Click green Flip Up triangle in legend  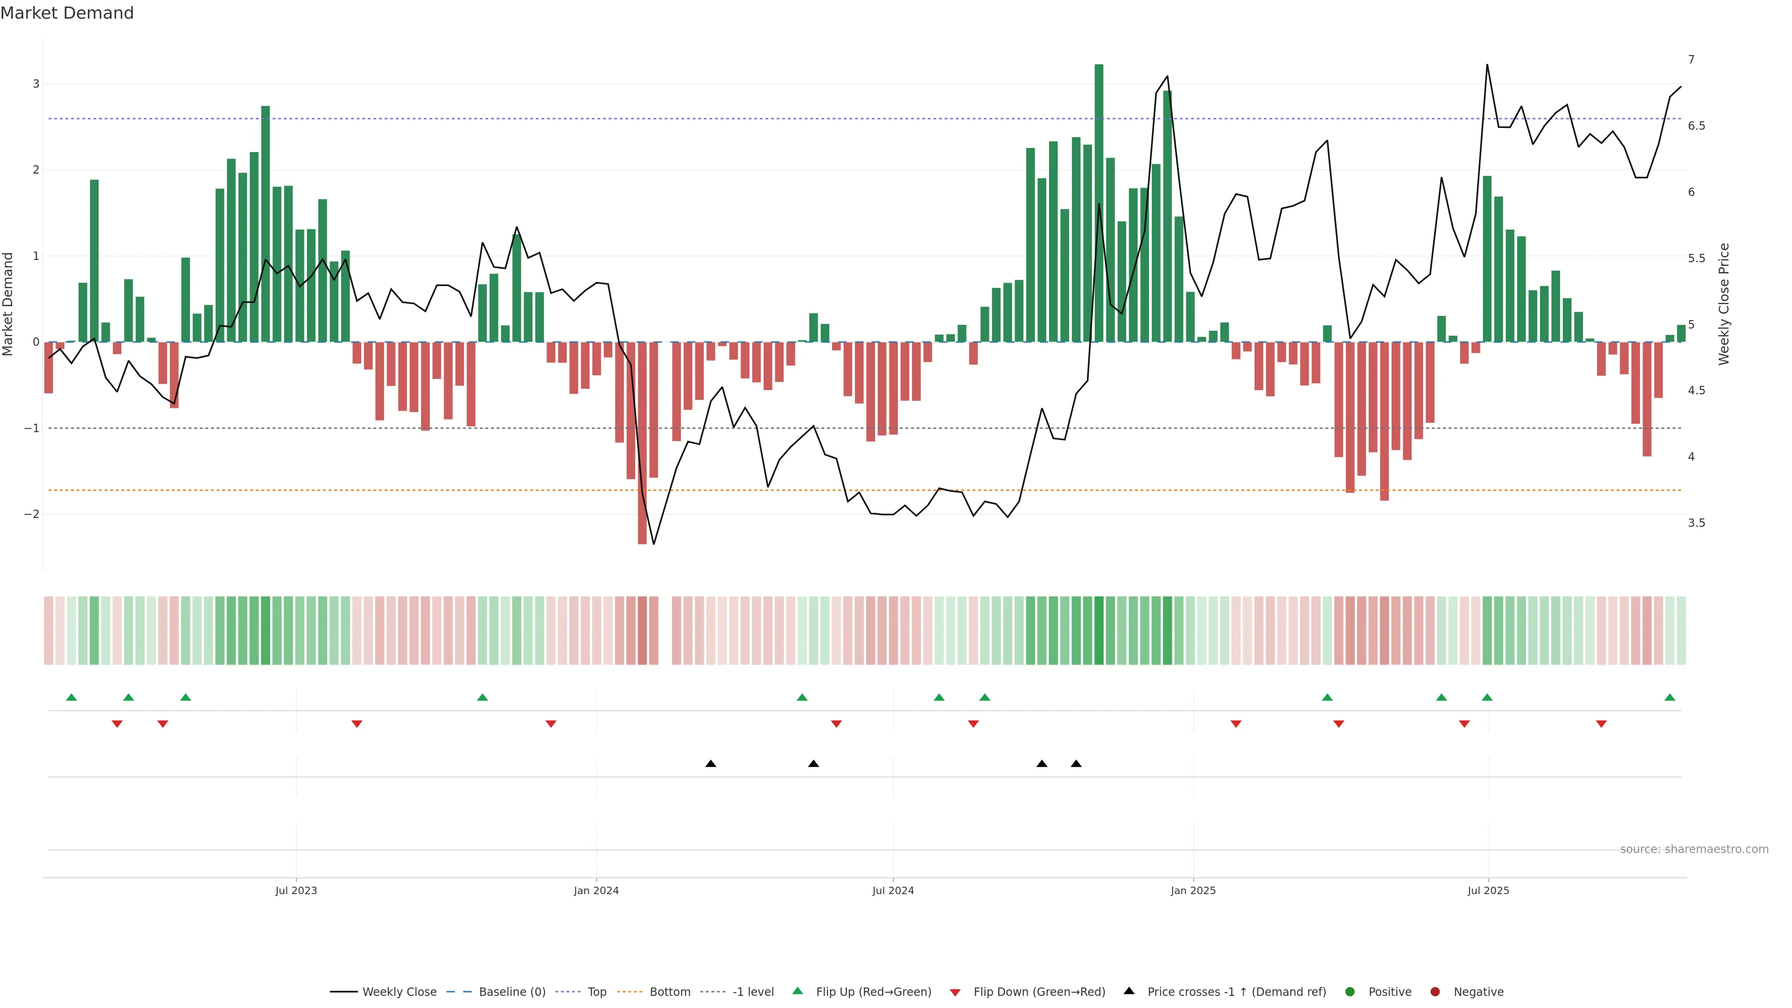click(798, 991)
